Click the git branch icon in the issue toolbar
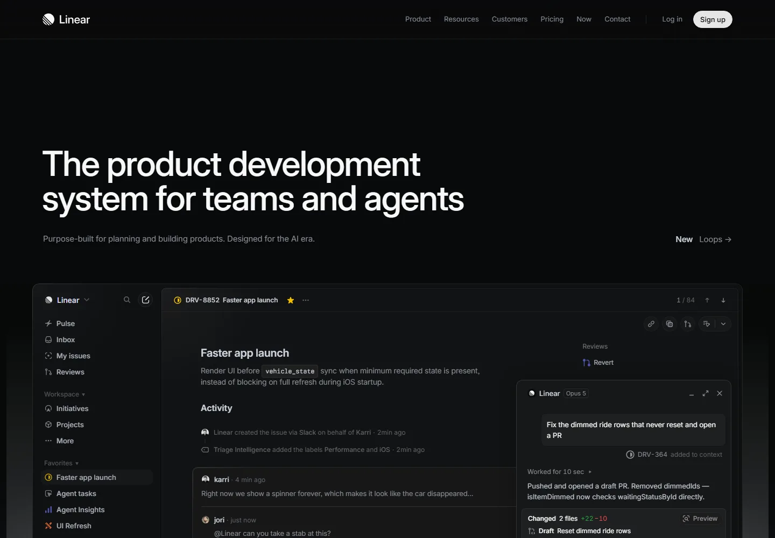Image resolution: width=775 pixels, height=538 pixels. pos(688,324)
